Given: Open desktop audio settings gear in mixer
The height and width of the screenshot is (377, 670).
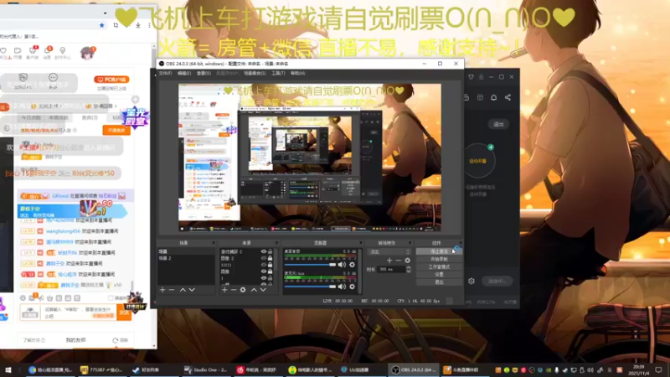Looking at the screenshot, I should [x=352, y=265].
